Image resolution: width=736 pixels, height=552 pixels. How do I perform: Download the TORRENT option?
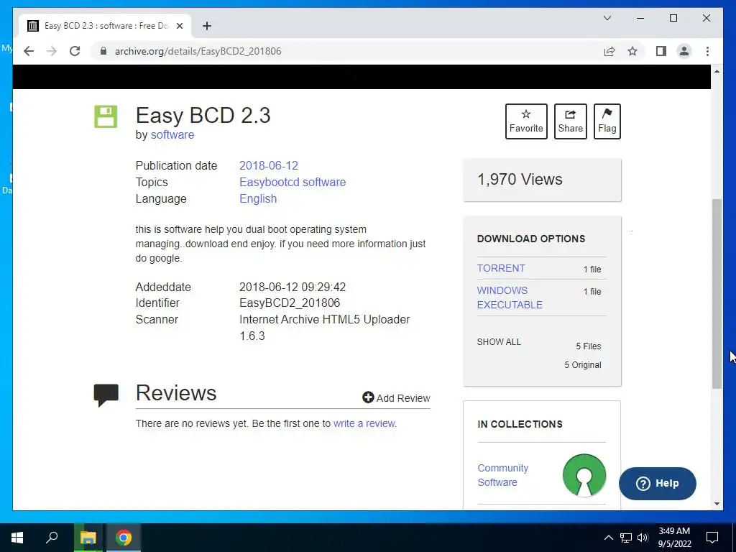pos(501,268)
